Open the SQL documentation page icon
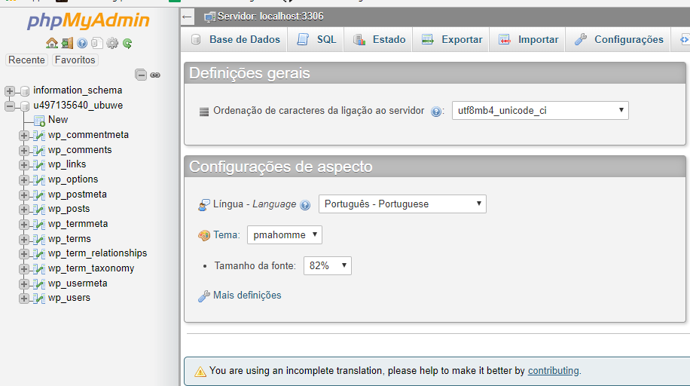 (97, 43)
